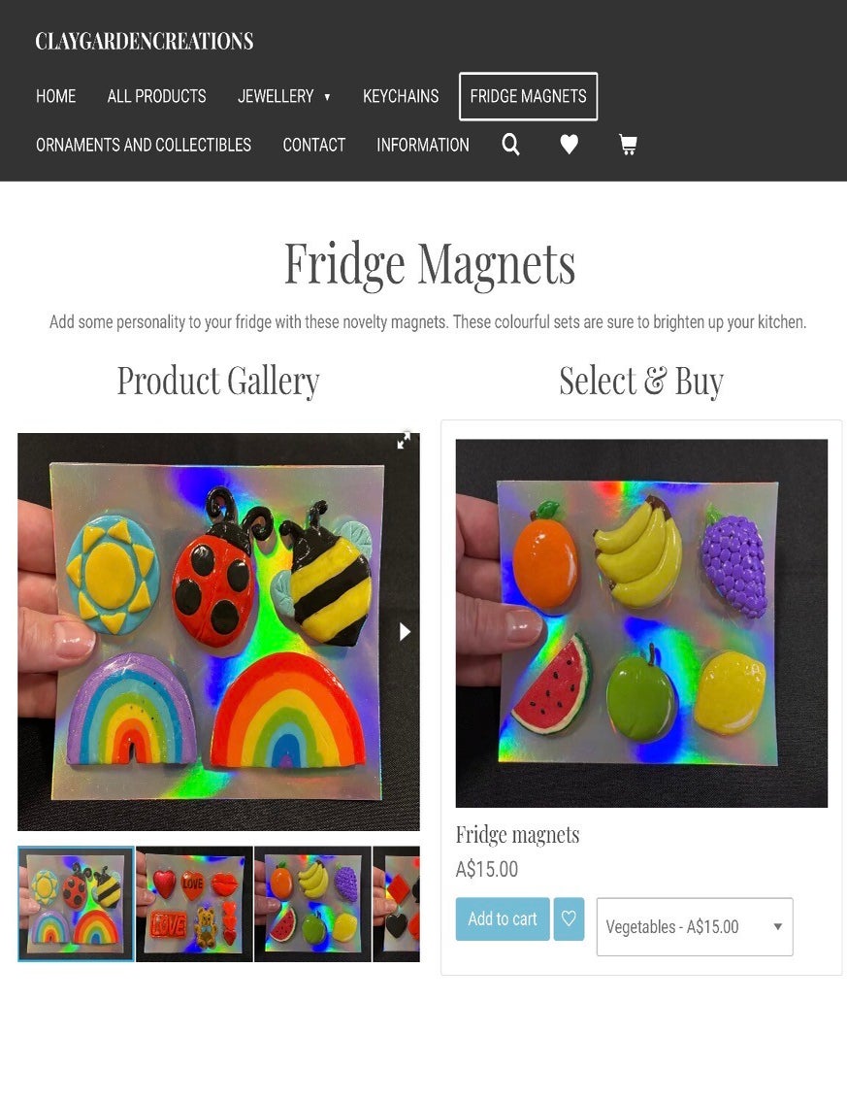Go to the Home page

click(56, 96)
